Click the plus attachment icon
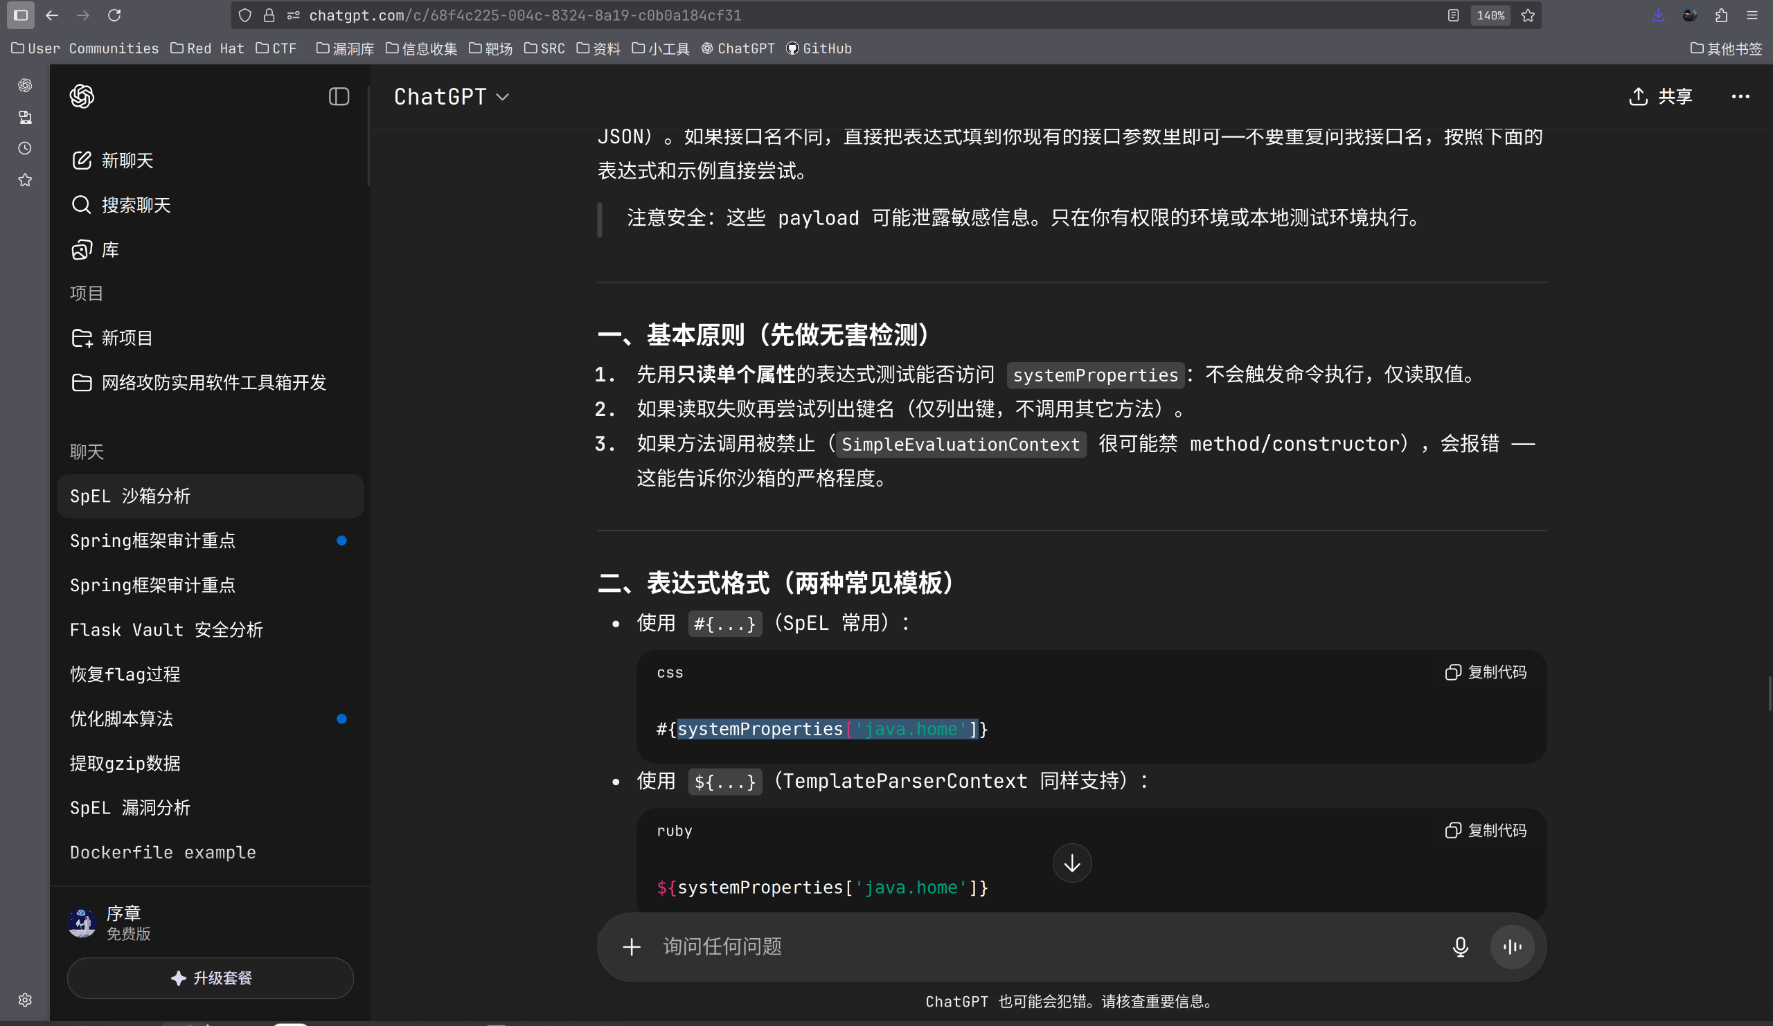Image resolution: width=1773 pixels, height=1026 pixels. pyautogui.click(x=631, y=946)
